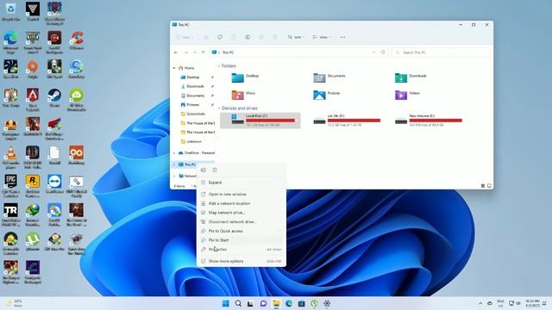Collapse the Home tree node
This screenshot has height=310, width=552.
pyautogui.click(x=174, y=68)
